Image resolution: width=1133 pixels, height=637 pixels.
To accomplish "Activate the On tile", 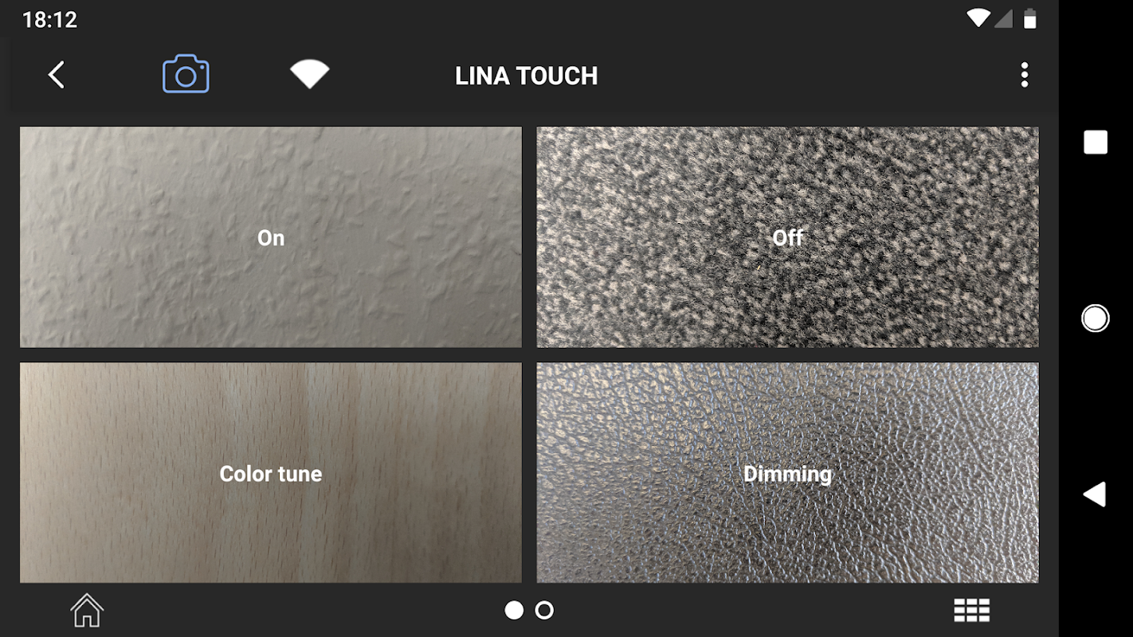I will tap(271, 237).
